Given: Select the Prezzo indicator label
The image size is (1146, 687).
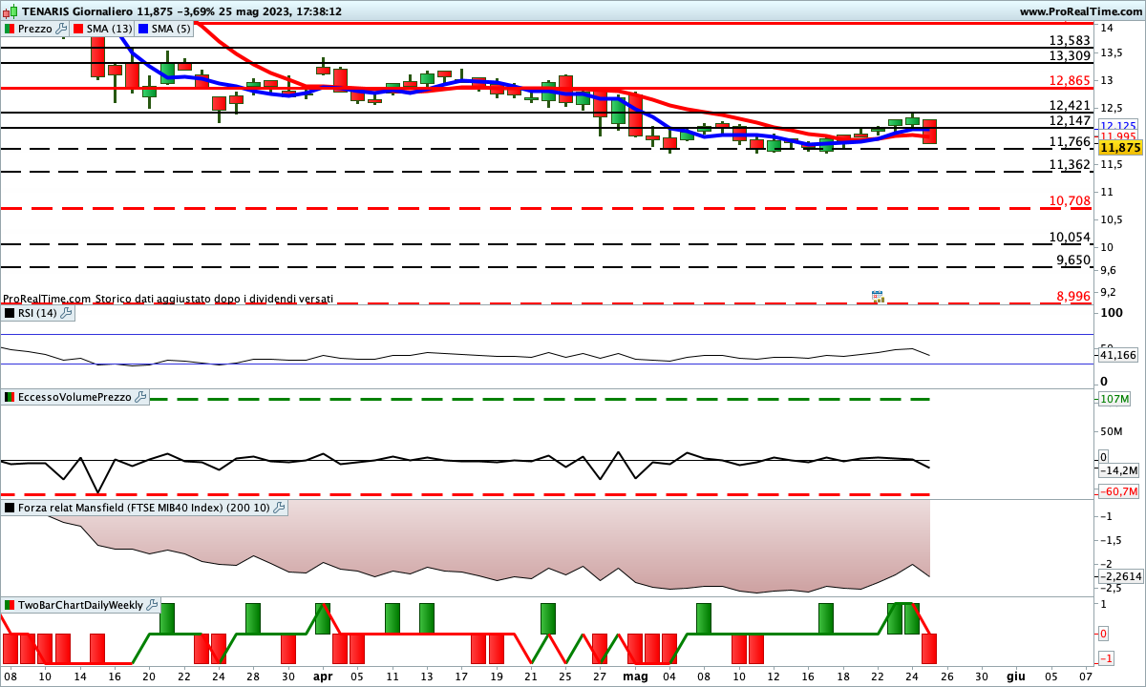Looking at the screenshot, I should tap(35, 29).
